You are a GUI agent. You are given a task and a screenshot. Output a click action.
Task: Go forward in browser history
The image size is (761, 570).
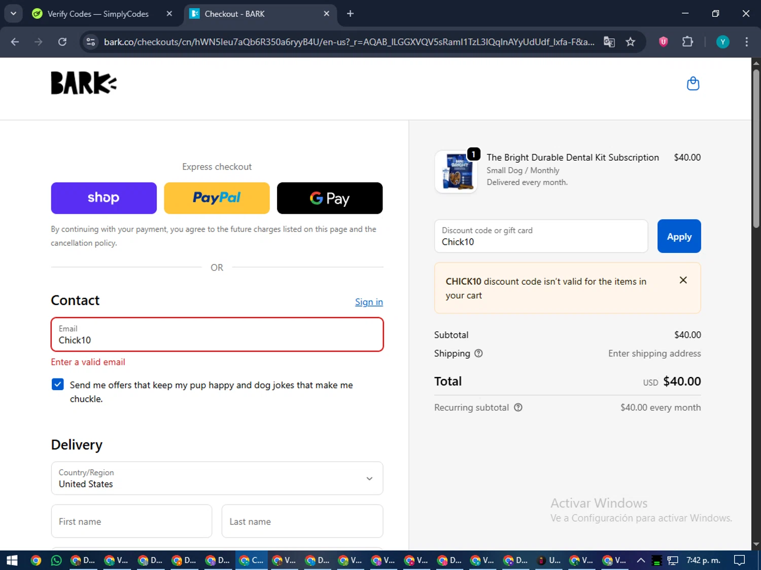click(39, 42)
